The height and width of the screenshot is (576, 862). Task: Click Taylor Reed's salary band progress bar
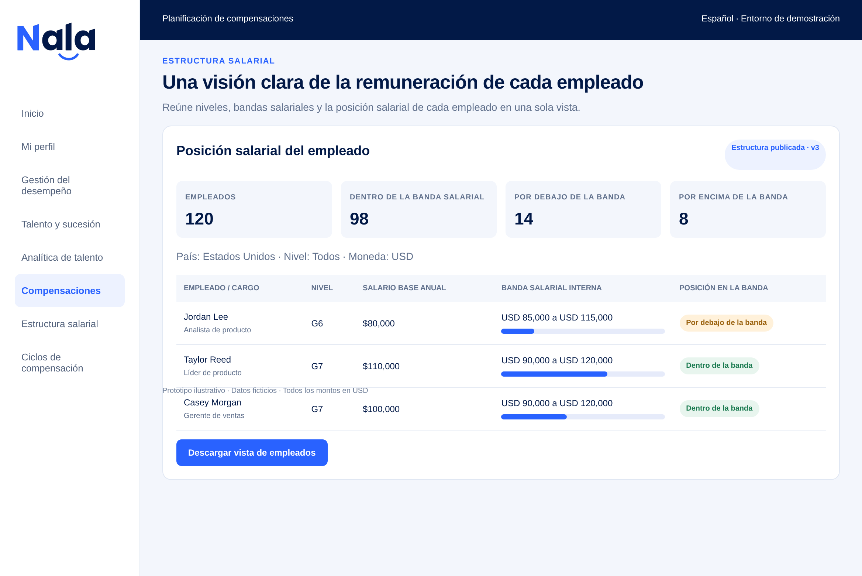click(583, 374)
